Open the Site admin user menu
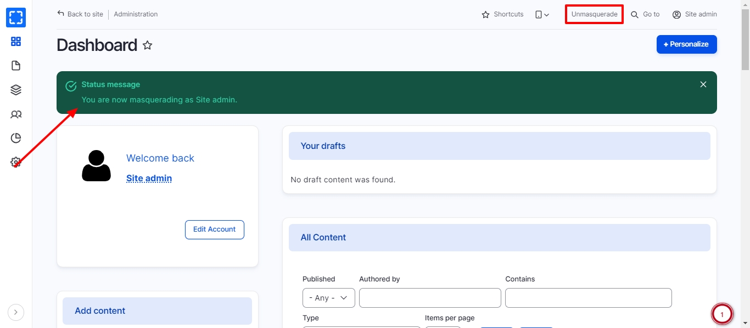This screenshot has width=750, height=328. point(695,15)
